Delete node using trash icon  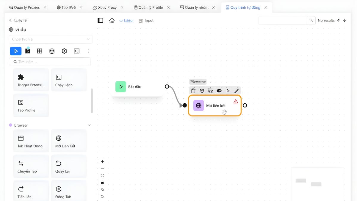193,91
